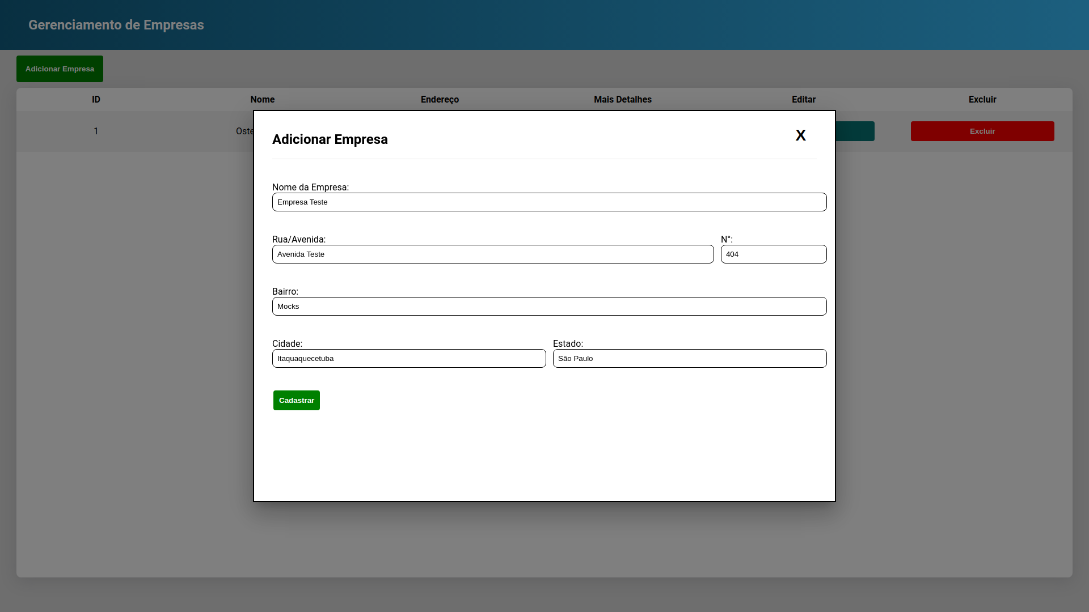Click the Adicionar Empresa dialog title text
The width and height of the screenshot is (1089, 612).
coord(330,139)
